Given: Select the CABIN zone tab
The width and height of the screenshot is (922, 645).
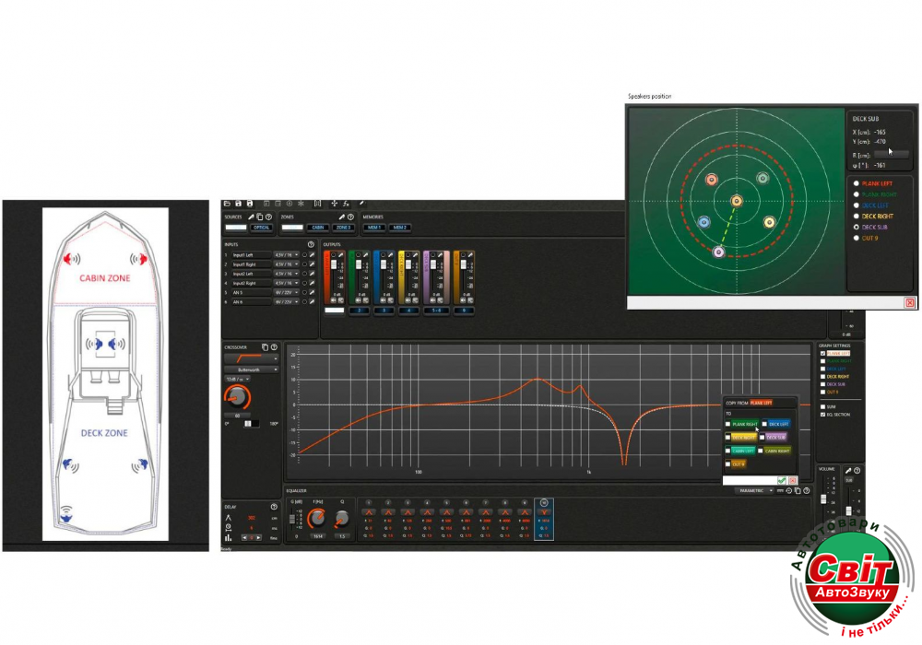Looking at the screenshot, I should click(318, 227).
